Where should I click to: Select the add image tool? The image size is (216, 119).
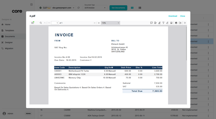[x=171, y=23]
